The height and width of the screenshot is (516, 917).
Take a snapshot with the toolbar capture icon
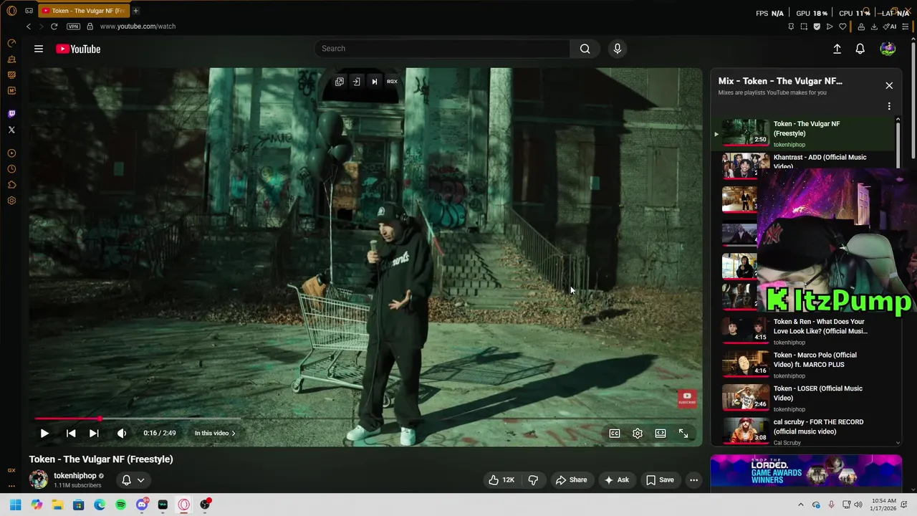click(x=804, y=27)
